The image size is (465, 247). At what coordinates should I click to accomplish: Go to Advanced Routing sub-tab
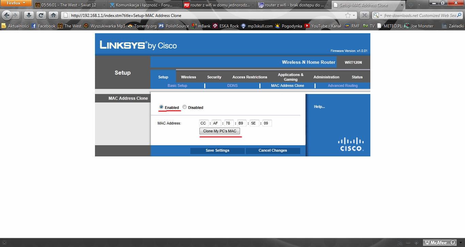point(343,85)
